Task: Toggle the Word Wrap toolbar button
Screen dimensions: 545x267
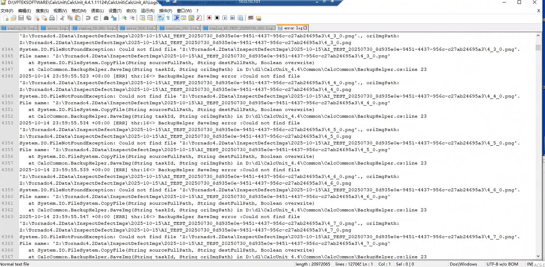Action: [x=160, y=18]
